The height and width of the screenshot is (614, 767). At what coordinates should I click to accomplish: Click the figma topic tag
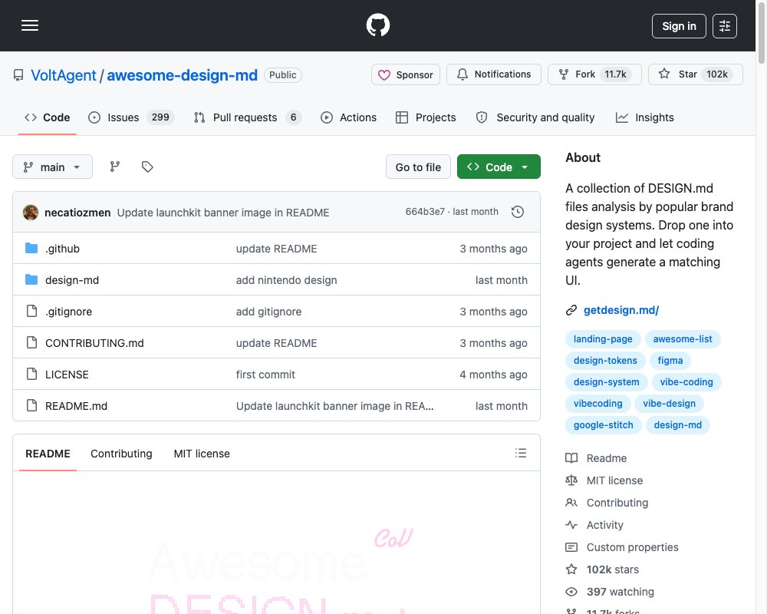click(670, 361)
